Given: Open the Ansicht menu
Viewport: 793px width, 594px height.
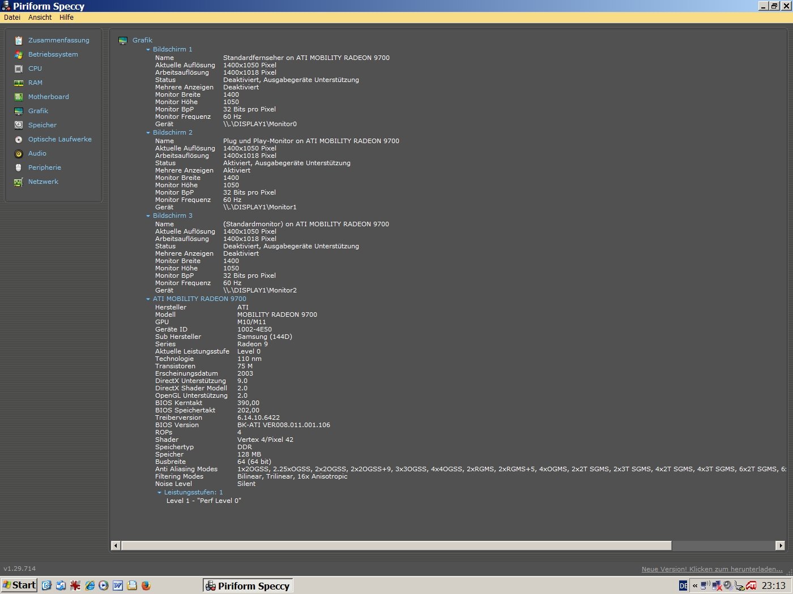Looking at the screenshot, I should pos(40,18).
